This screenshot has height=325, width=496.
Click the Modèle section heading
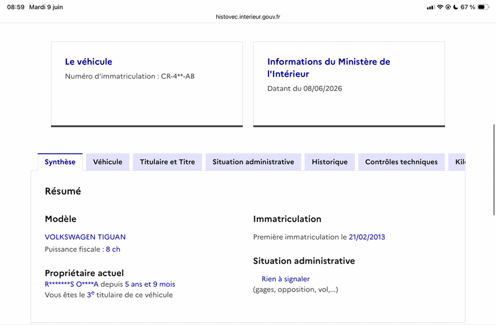coord(61,219)
